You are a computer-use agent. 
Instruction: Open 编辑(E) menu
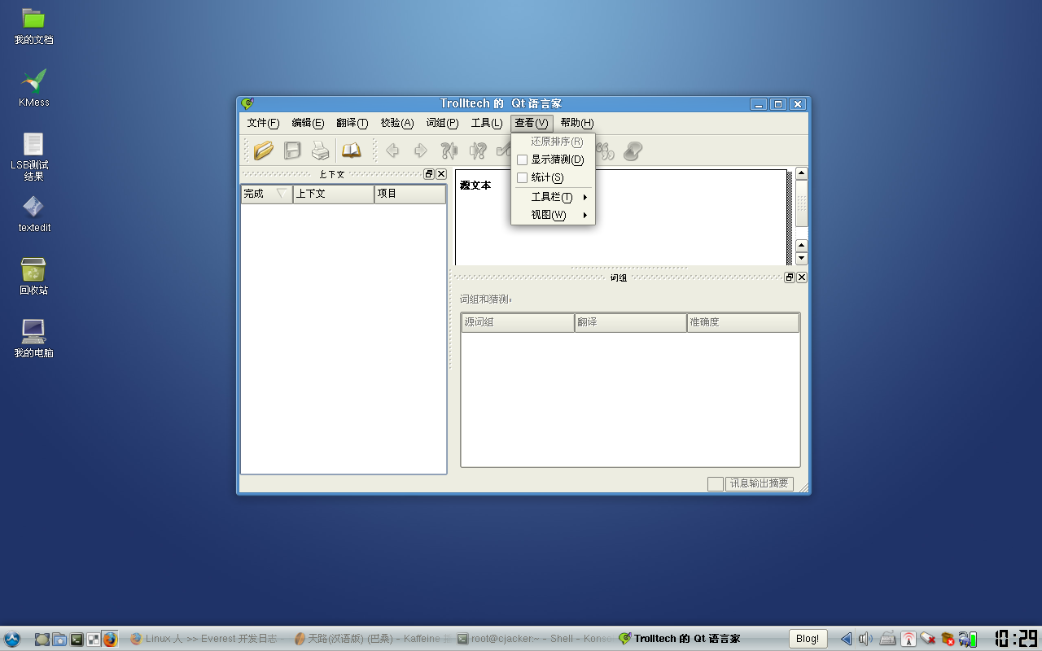coord(308,123)
